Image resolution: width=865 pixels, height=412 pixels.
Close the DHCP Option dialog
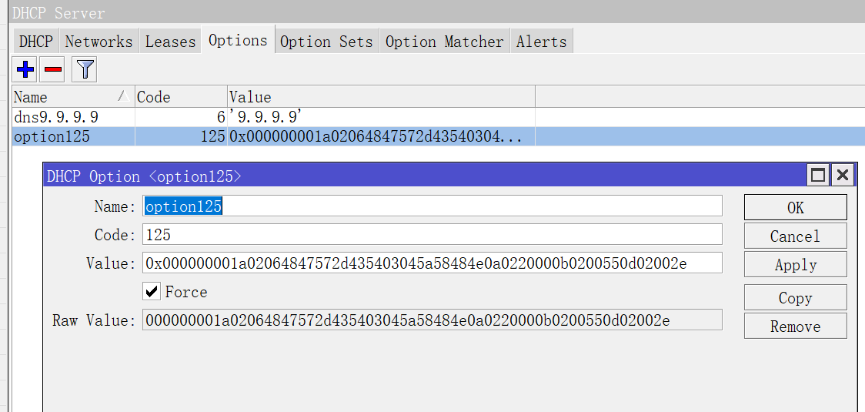pos(843,175)
